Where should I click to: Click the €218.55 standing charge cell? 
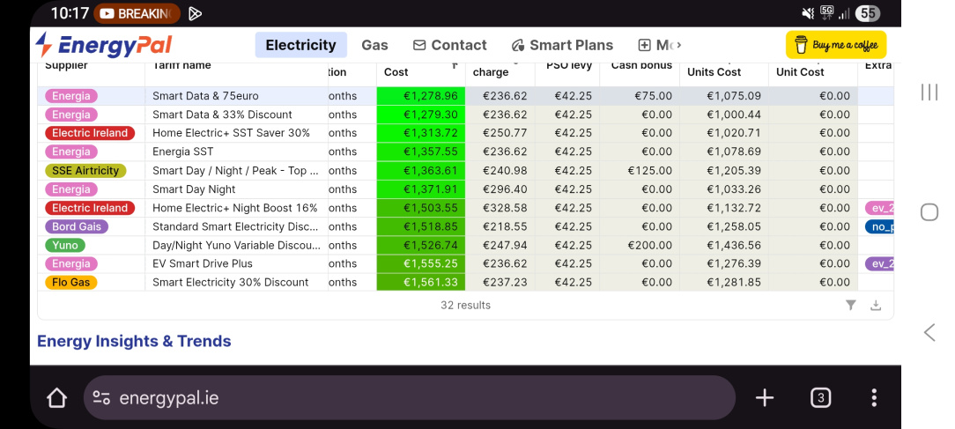[500, 226]
